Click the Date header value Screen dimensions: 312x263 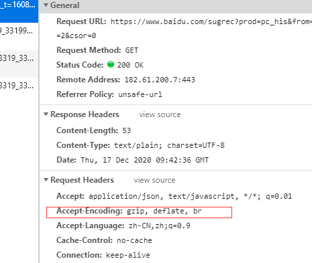[145, 160]
